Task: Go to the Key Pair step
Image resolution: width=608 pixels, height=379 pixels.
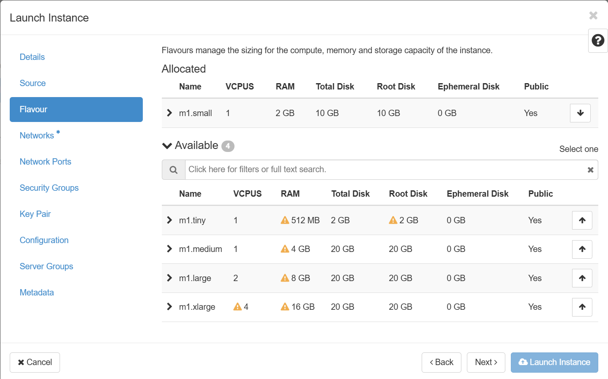Action: pos(35,214)
